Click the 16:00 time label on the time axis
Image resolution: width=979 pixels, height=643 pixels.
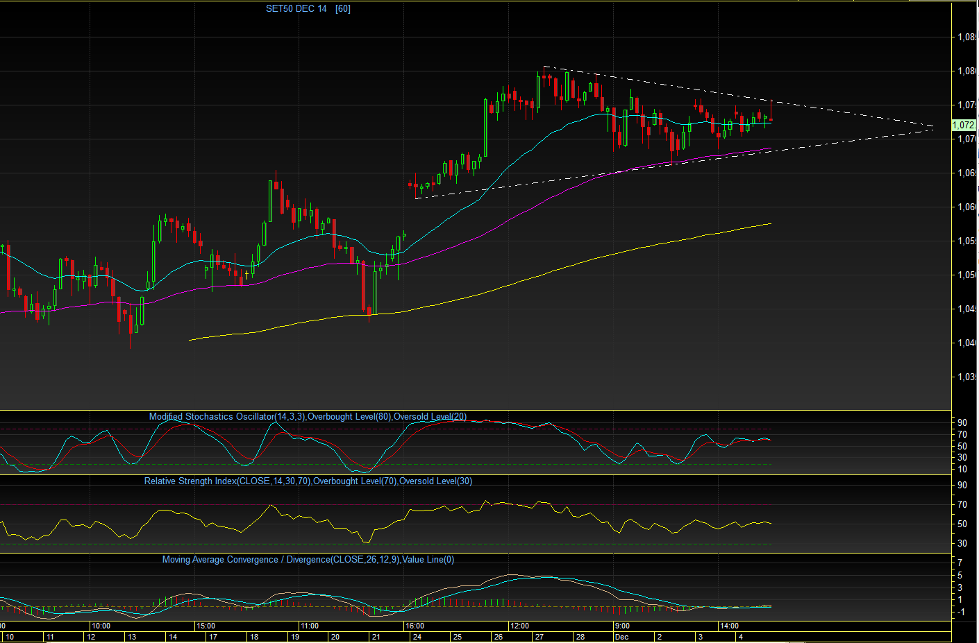[x=415, y=626]
